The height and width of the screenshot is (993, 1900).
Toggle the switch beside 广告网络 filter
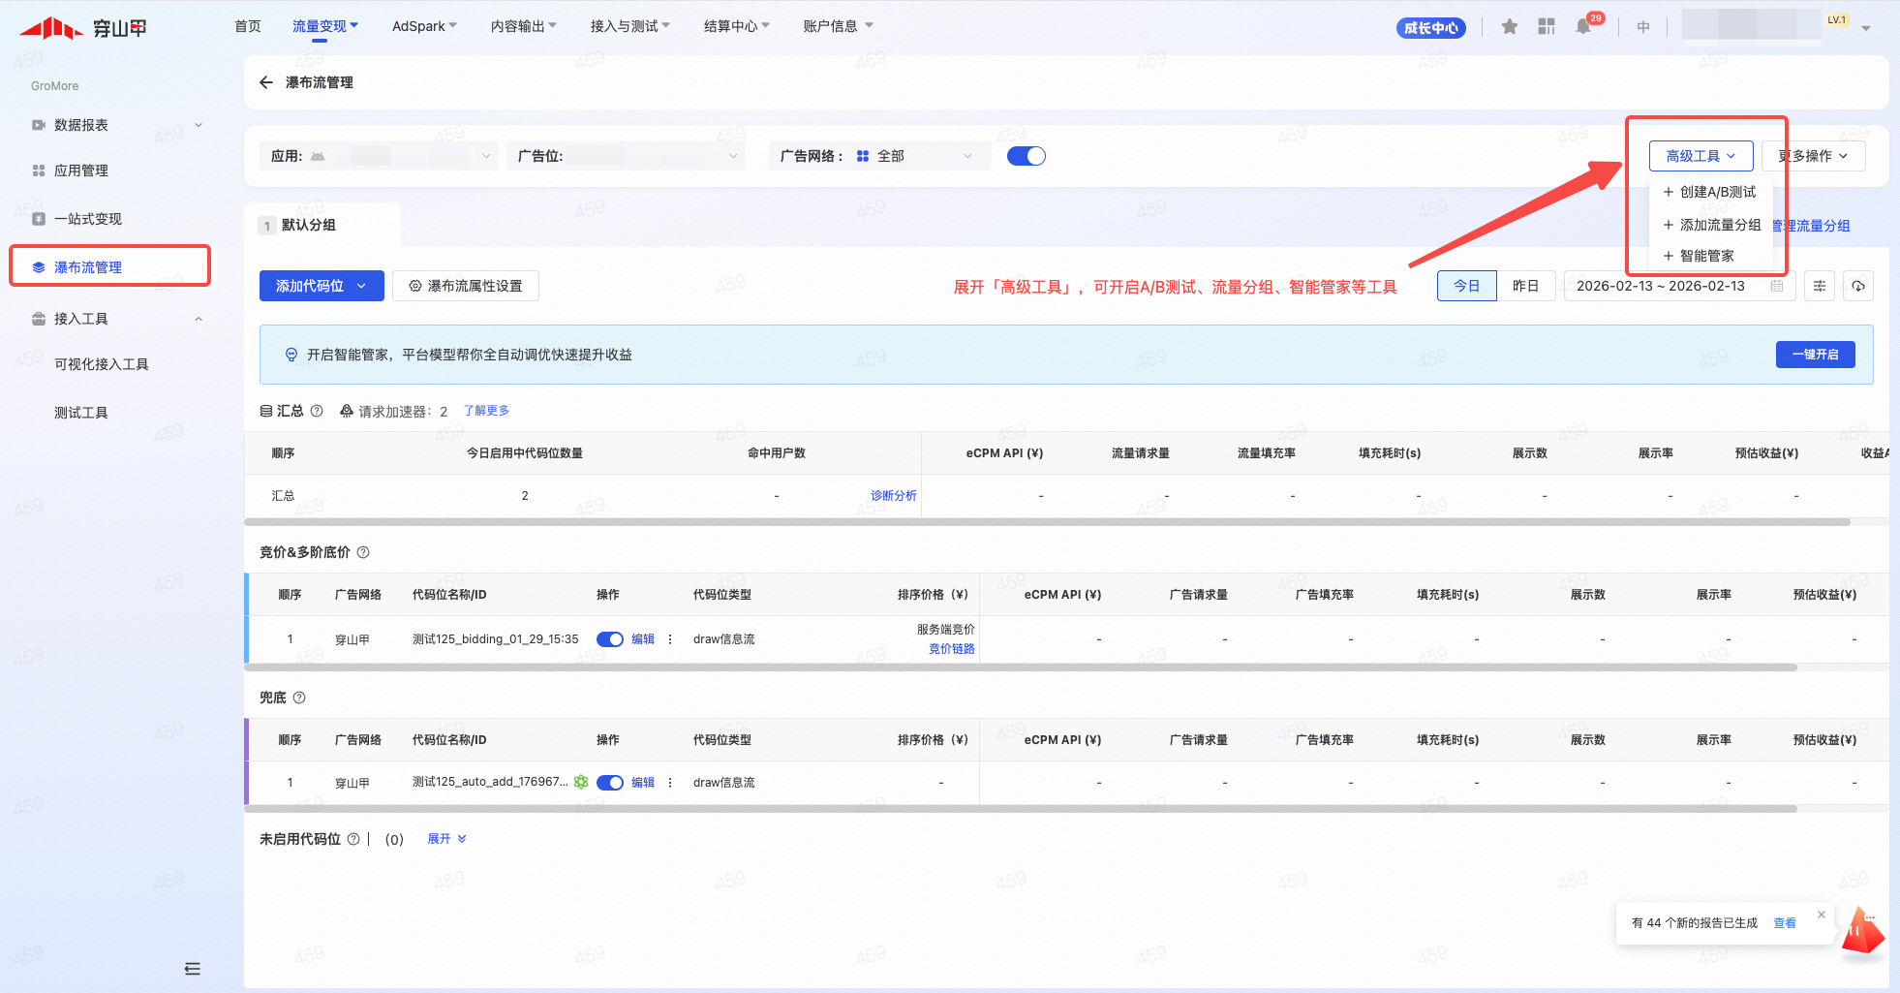(1026, 156)
